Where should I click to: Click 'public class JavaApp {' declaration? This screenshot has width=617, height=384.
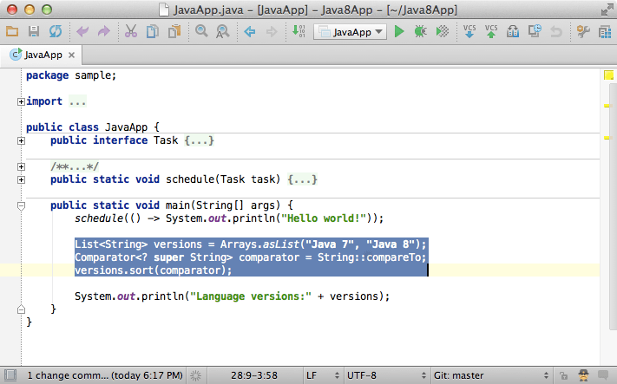coord(93,127)
